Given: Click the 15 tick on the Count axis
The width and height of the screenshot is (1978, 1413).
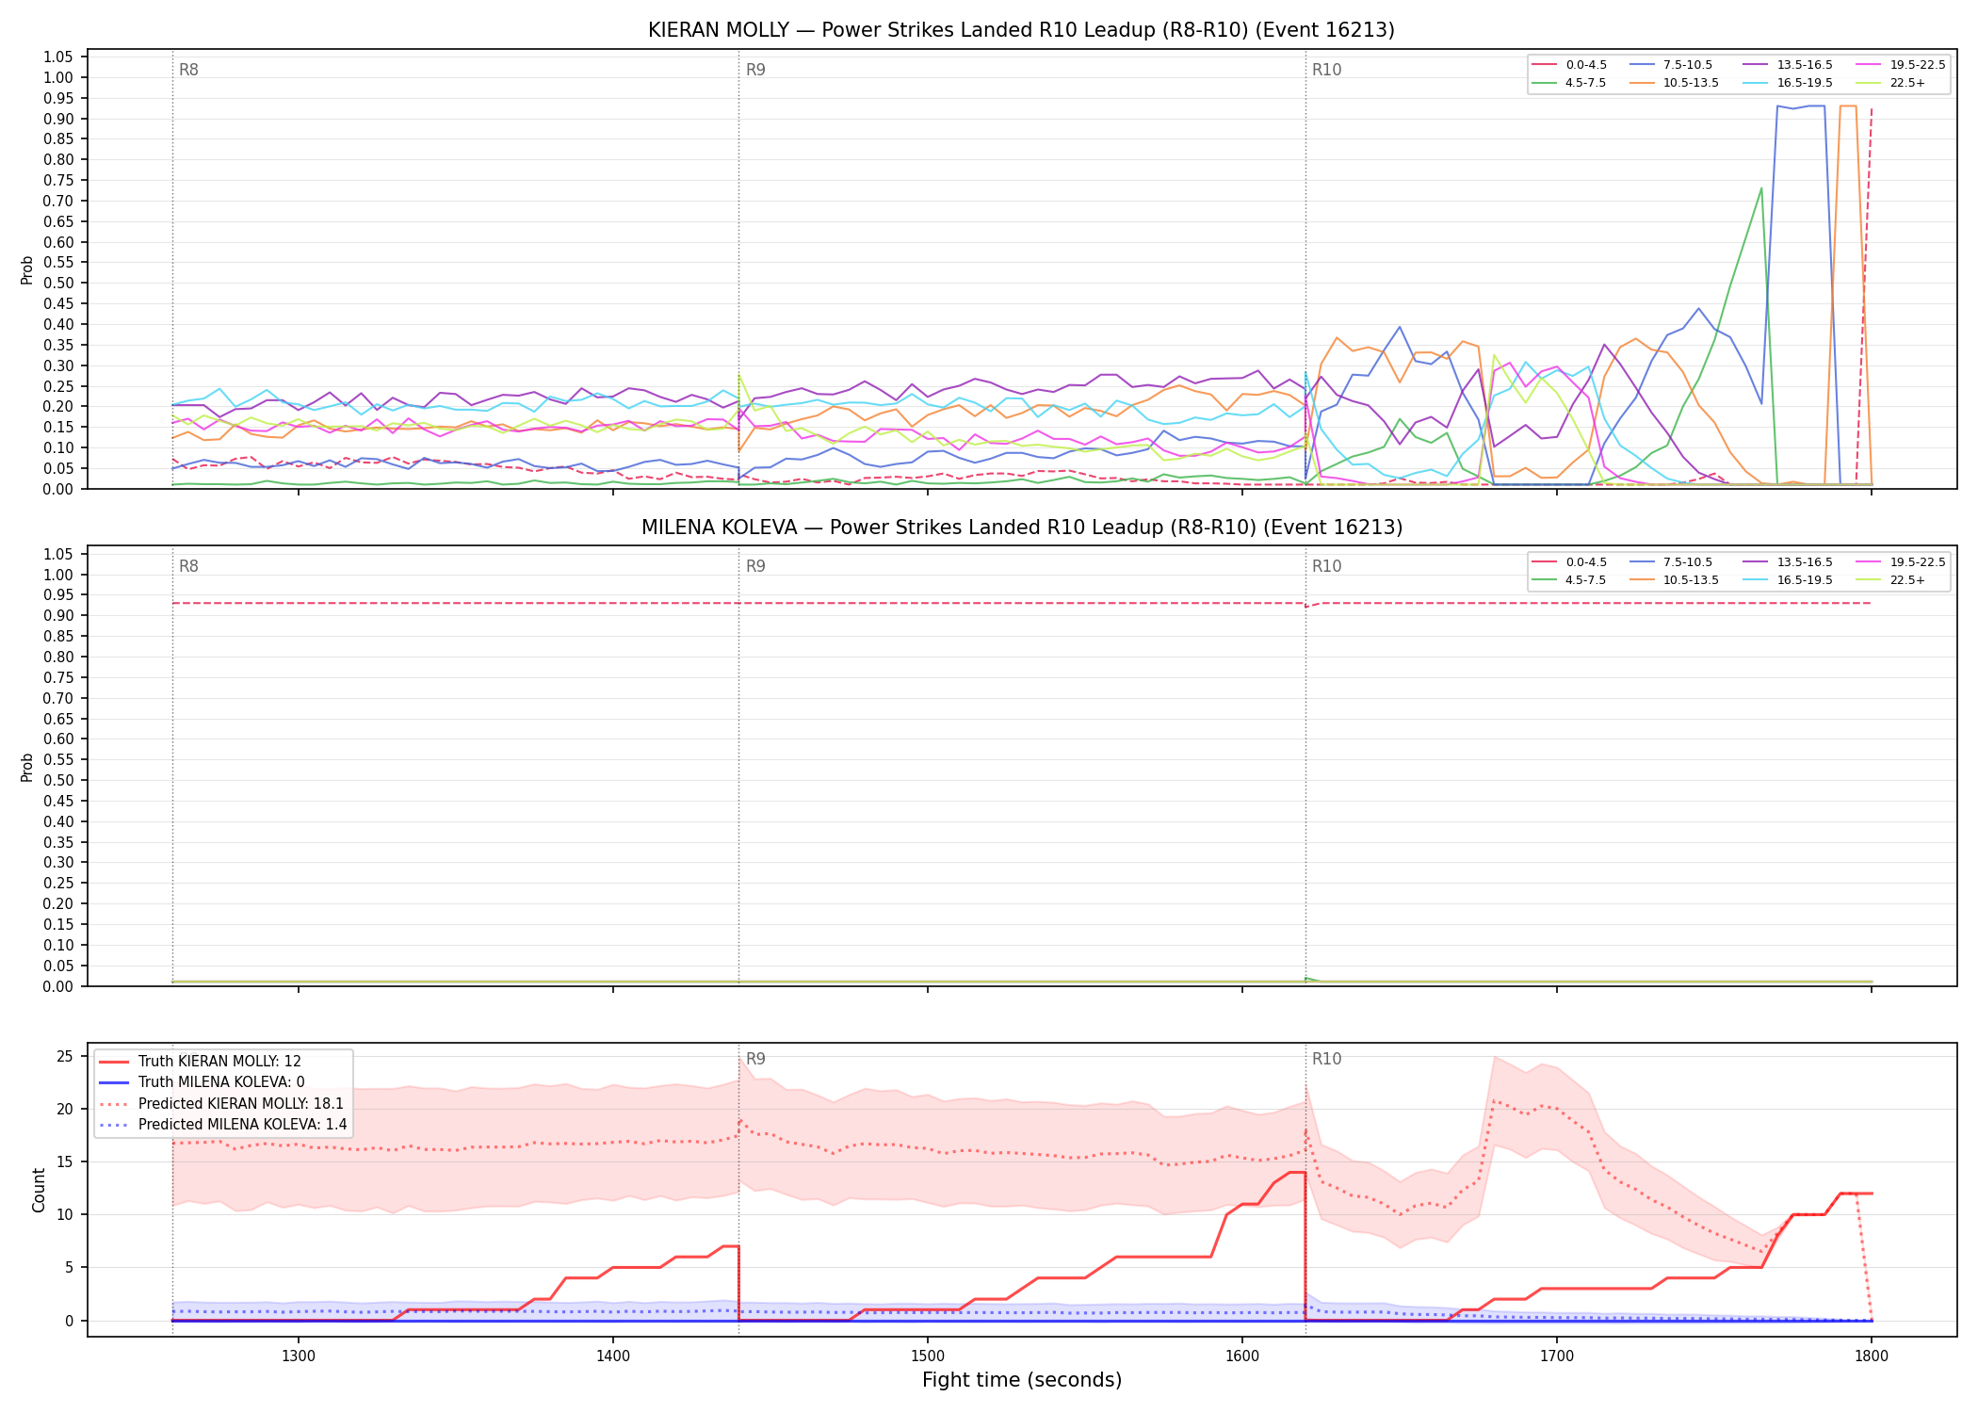Looking at the screenshot, I should click(65, 1161).
